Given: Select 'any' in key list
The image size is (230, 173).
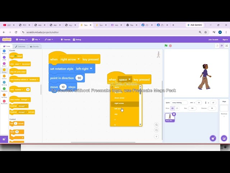Looking at the screenshot, I should click(125, 114).
